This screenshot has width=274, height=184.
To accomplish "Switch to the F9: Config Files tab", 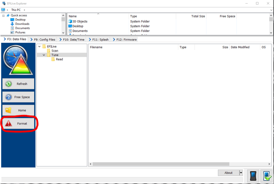I will coord(43,40).
